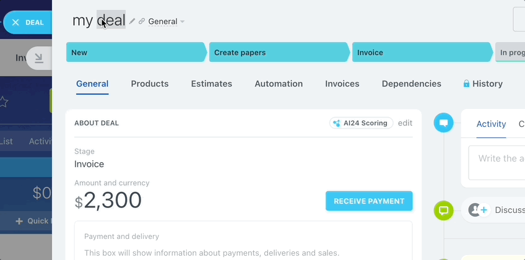The image size is (525, 260).
Task: Click the Payment and delivery box
Action: [x=243, y=240]
